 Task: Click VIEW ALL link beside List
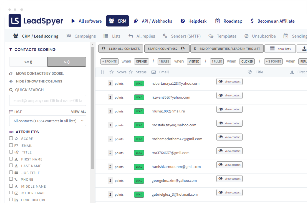pyautogui.click(x=78, y=112)
